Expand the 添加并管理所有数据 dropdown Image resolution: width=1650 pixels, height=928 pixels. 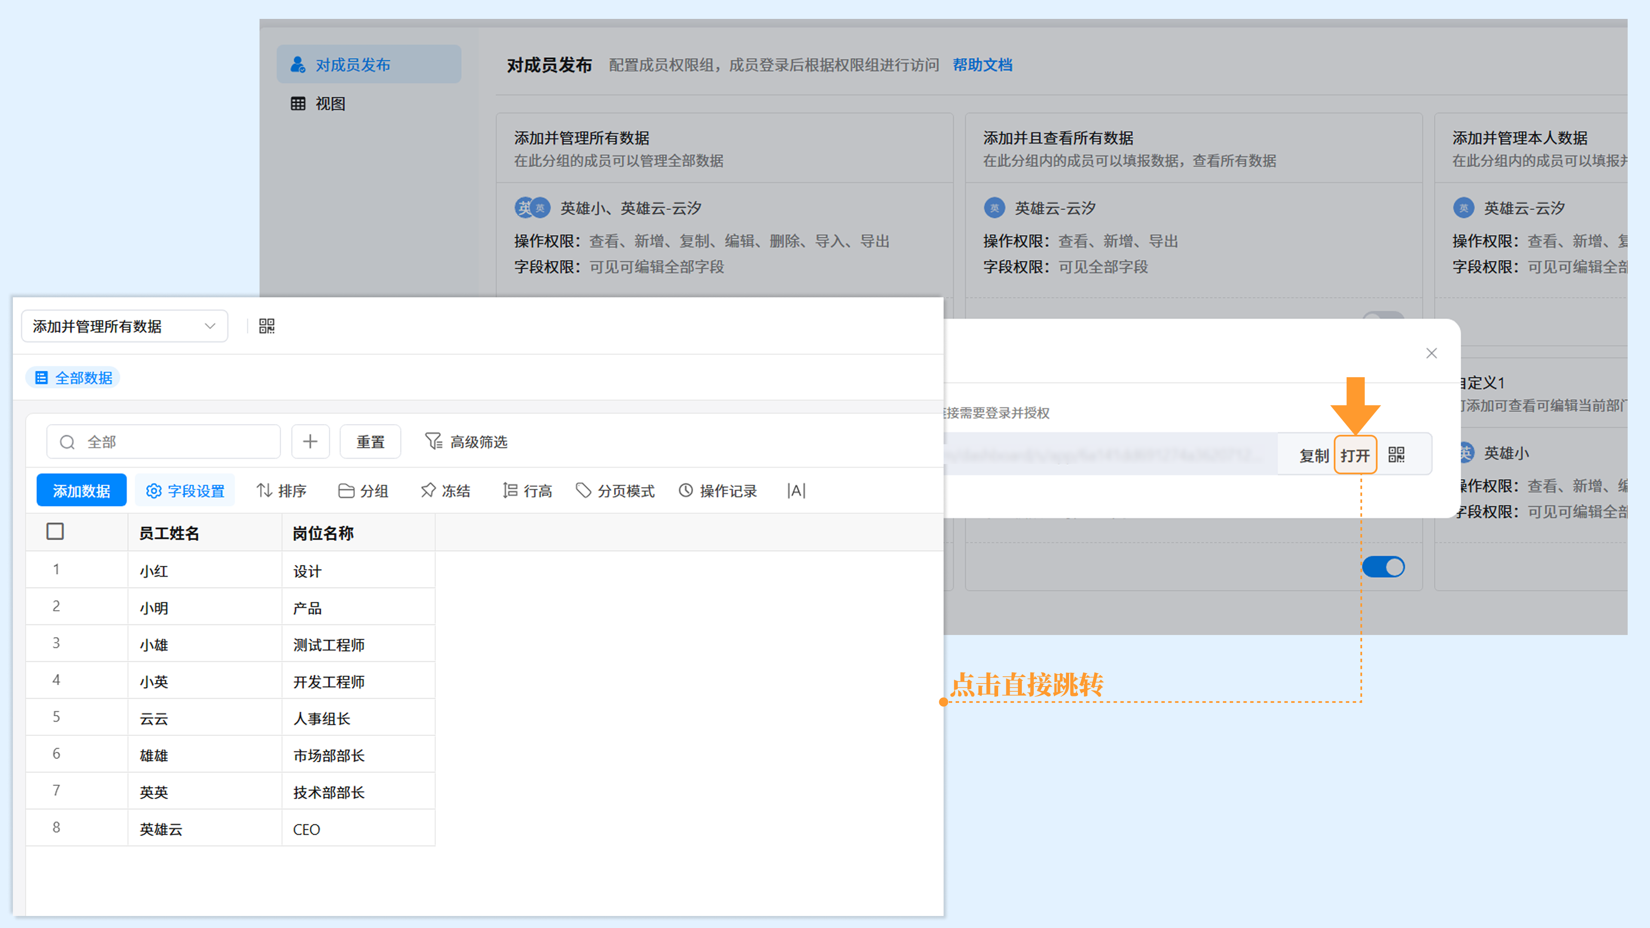coord(124,326)
